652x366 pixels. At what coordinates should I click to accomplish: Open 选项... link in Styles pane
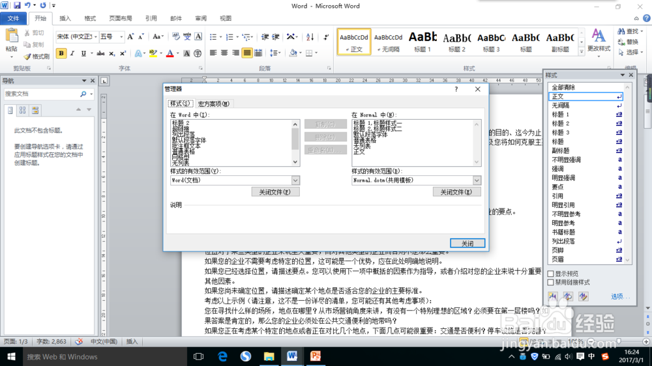(x=620, y=296)
